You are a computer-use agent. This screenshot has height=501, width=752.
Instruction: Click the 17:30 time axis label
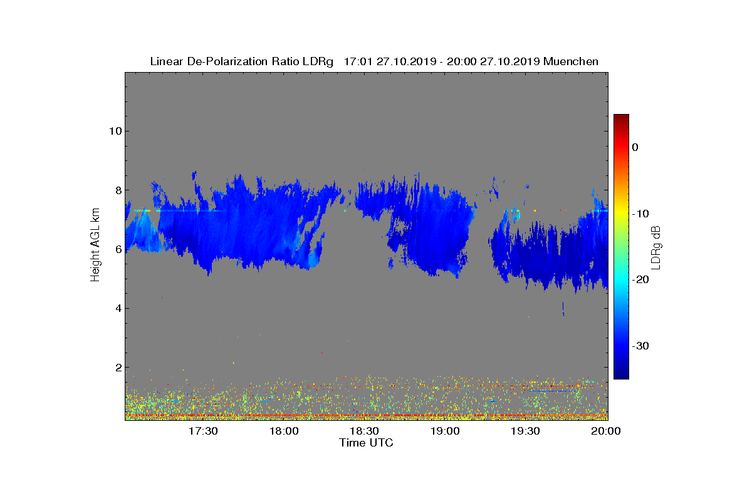point(203,431)
